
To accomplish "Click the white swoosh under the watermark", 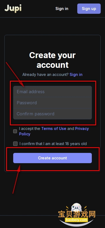I will click(76, 223).
